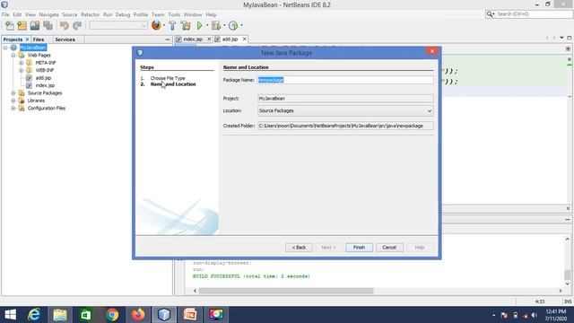Expand the Libraries node

[x=13, y=100]
